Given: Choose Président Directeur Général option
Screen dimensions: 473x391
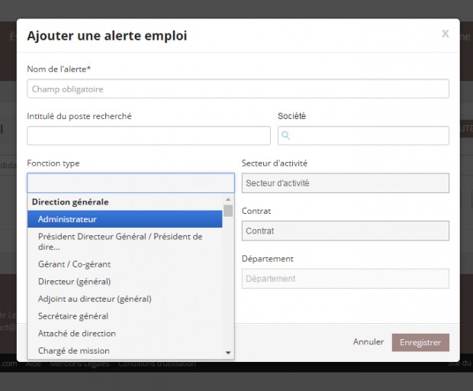Looking at the screenshot, I should coord(125,241).
